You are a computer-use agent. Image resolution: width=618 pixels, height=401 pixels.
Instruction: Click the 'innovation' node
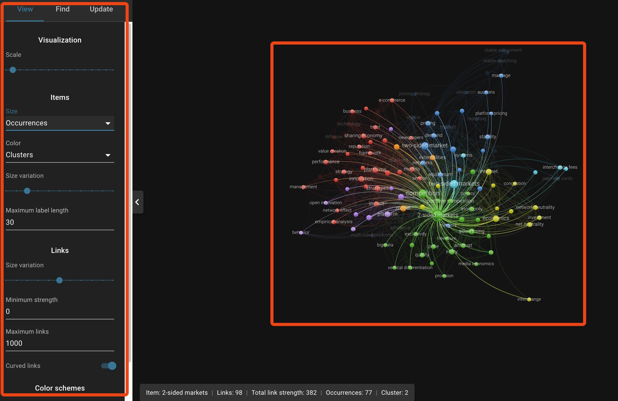click(x=361, y=179)
